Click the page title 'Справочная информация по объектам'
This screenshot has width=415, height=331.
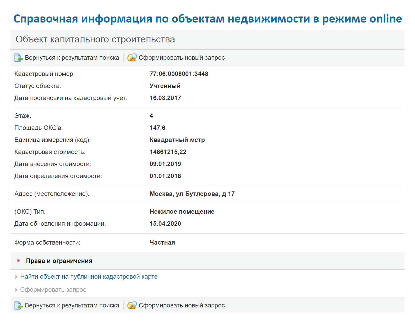coord(208,19)
